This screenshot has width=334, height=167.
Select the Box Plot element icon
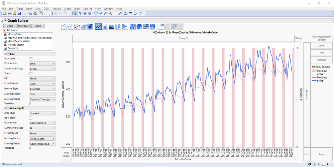118,27
